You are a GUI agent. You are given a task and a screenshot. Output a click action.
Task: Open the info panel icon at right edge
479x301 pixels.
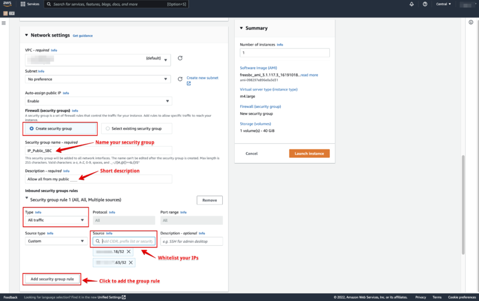click(x=471, y=22)
